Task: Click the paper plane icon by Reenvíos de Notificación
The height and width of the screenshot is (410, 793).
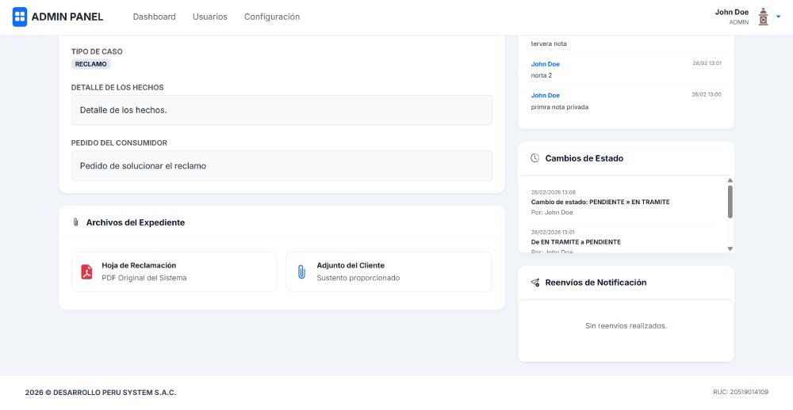Action: click(534, 283)
